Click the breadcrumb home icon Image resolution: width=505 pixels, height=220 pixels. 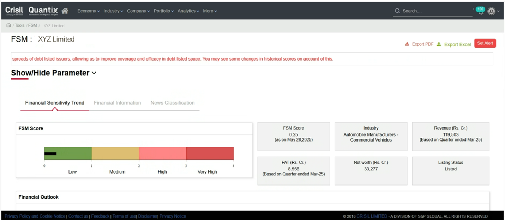tap(8, 25)
